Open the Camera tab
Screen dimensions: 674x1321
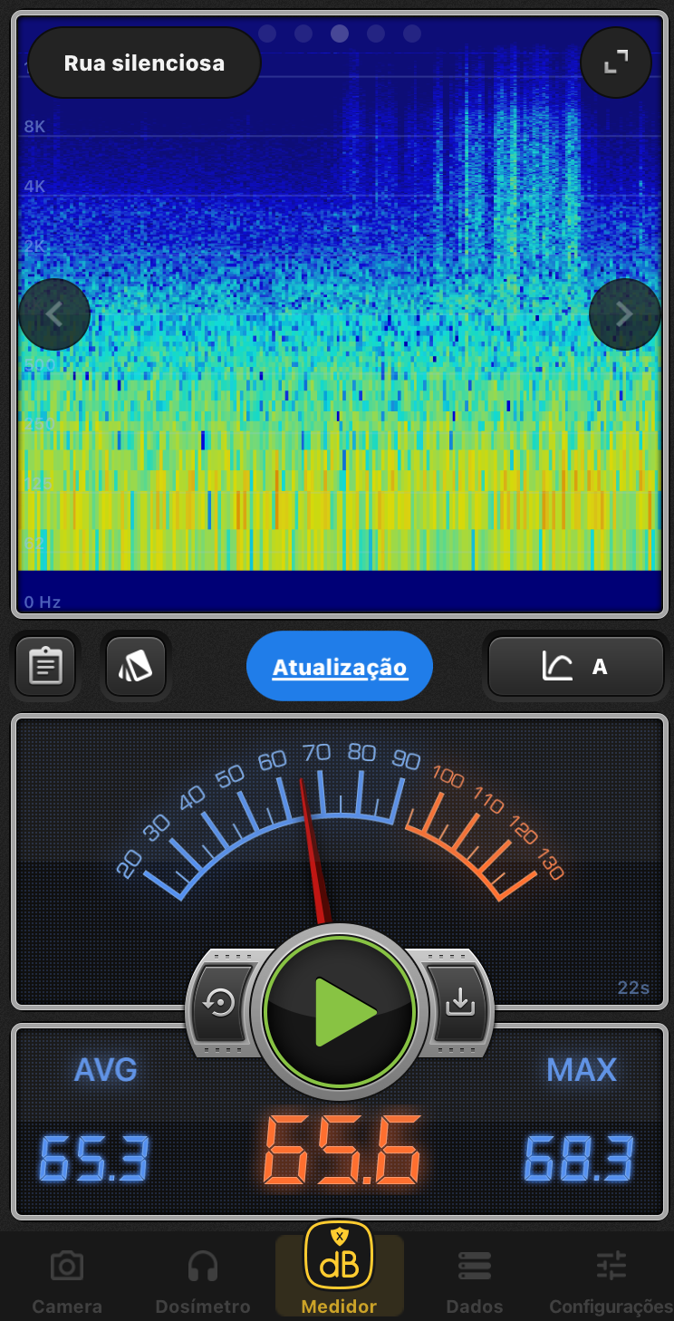(x=67, y=1281)
